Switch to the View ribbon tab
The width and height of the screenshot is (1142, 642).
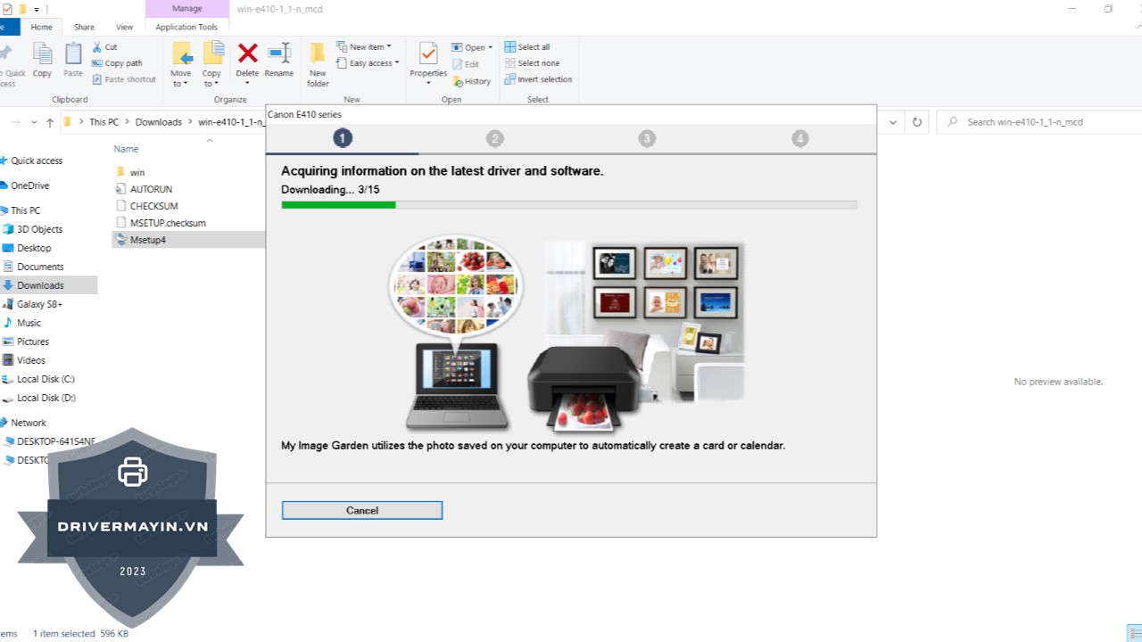[124, 27]
